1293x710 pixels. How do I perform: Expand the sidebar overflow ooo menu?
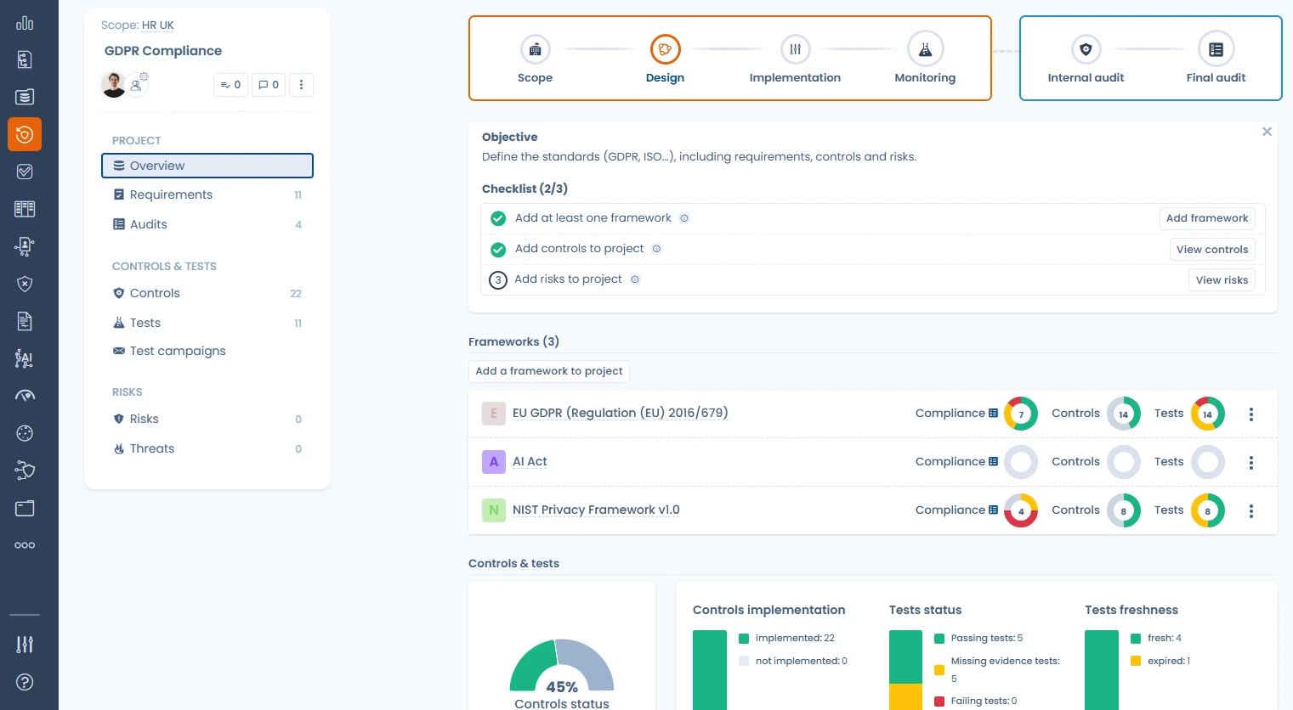click(25, 544)
